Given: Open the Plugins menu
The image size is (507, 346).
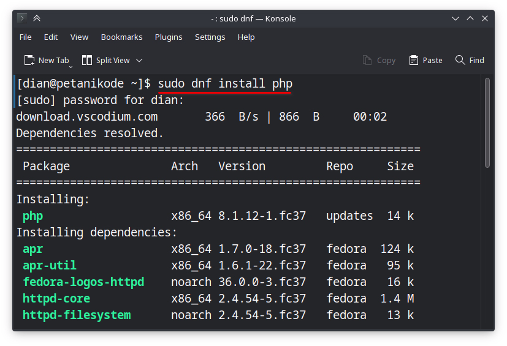Looking at the screenshot, I should (169, 37).
